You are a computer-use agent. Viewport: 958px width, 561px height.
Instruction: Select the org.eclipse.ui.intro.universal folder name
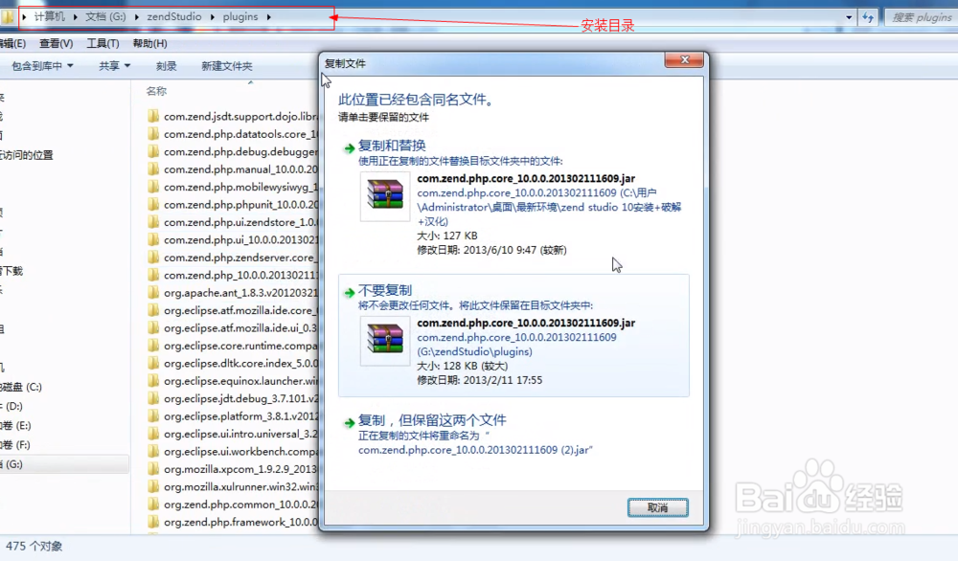coord(240,434)
